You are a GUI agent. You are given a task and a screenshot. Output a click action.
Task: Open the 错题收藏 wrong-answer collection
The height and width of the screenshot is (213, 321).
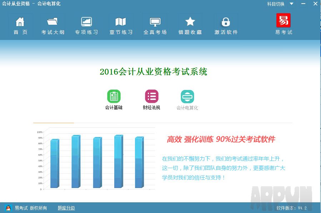[190, 25]
